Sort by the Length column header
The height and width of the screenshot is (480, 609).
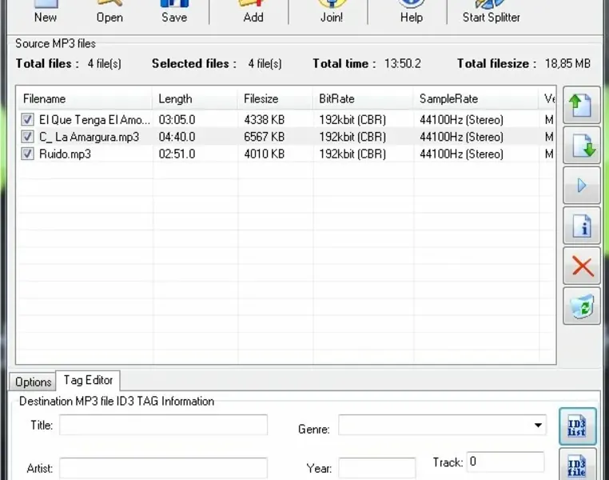click(x=195, y=98)
